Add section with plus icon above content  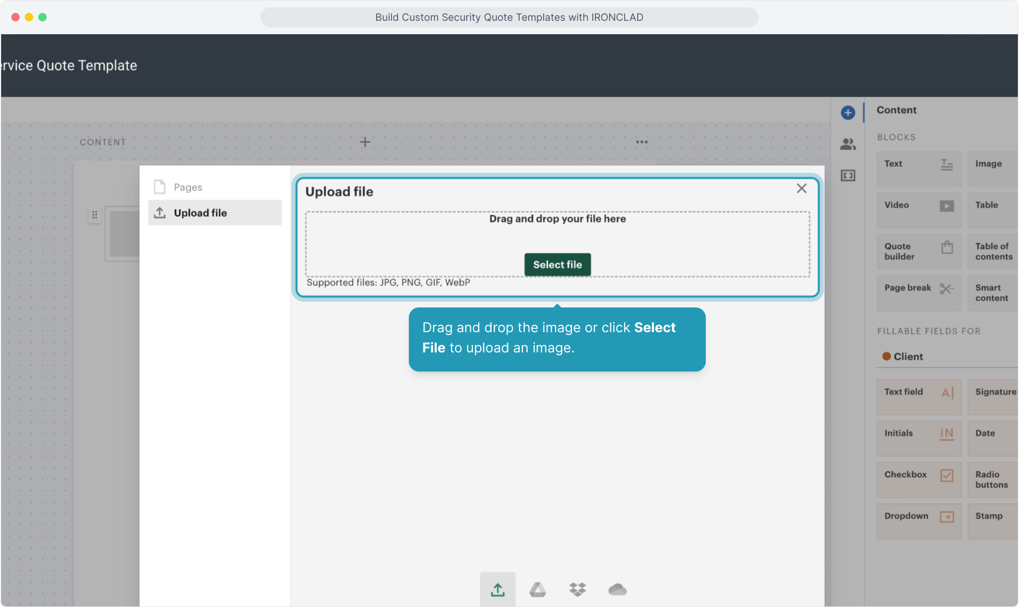coord(365,142)
